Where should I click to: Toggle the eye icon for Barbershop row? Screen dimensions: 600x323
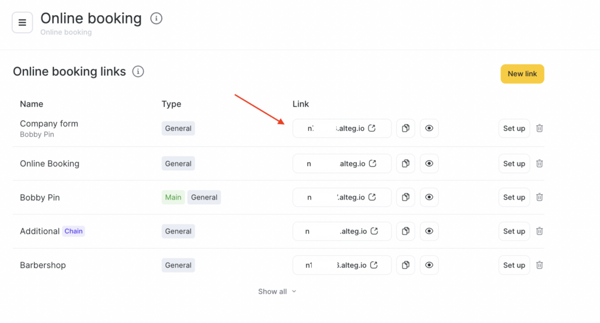(429, 265)
